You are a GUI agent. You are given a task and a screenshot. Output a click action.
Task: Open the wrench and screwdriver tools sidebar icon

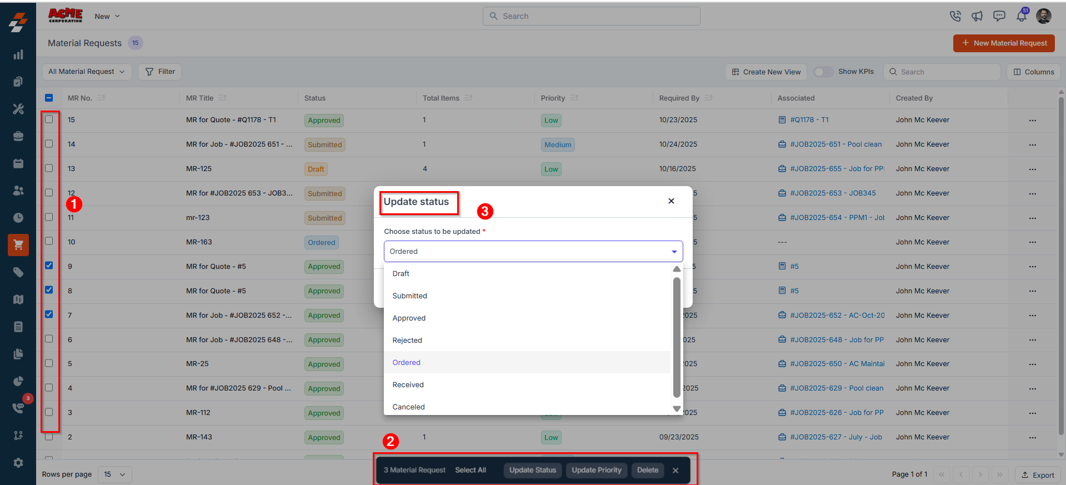[x=18, y=109]
